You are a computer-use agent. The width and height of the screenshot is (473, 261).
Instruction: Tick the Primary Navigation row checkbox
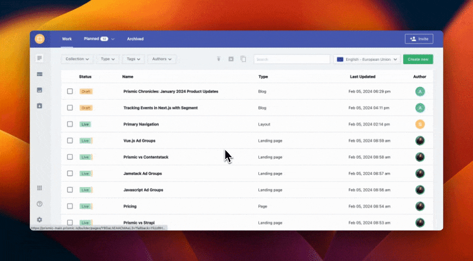coord(70,124)
